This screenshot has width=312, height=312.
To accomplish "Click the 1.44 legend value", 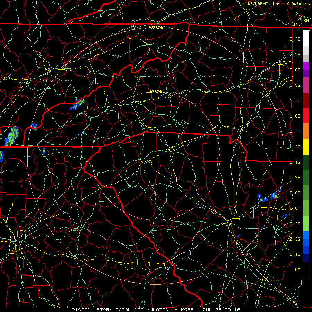I will pos(295,131).
